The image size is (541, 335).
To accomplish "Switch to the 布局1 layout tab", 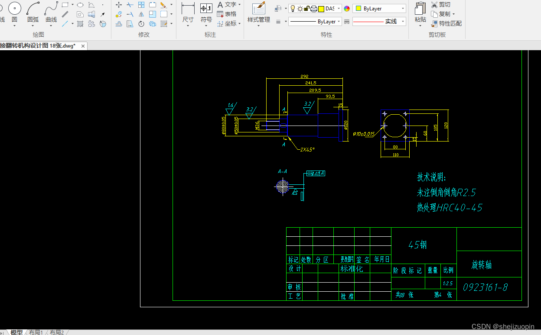I will (36, 332).
